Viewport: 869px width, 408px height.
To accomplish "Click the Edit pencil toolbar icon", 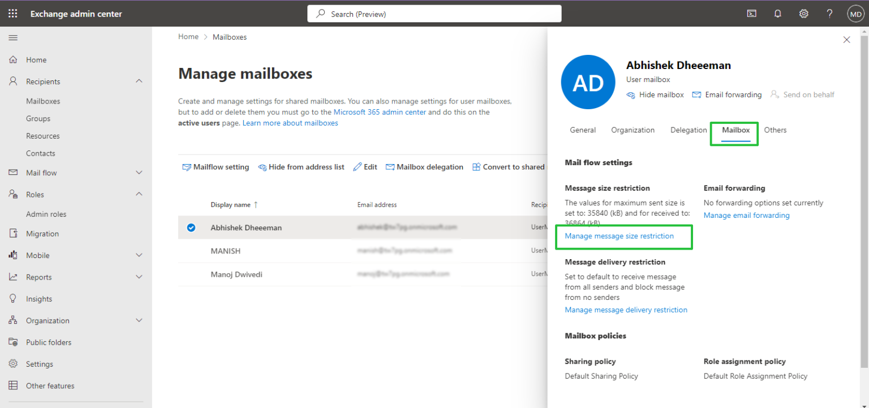I will (x=365, y=166).
